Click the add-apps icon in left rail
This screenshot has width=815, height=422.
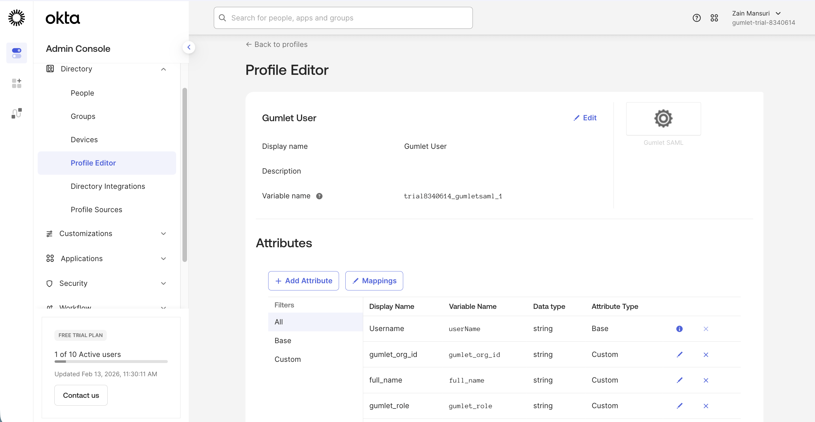coord(16,83)
